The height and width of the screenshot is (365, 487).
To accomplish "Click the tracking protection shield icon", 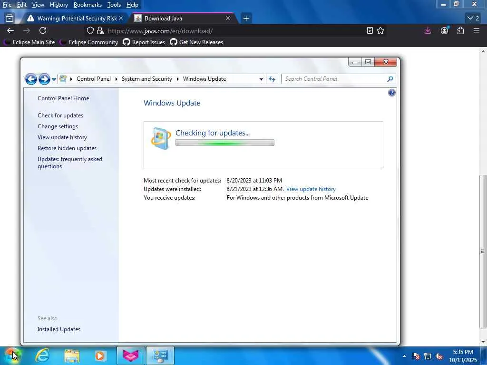I will pyautogui.click(x=90, y=31).
